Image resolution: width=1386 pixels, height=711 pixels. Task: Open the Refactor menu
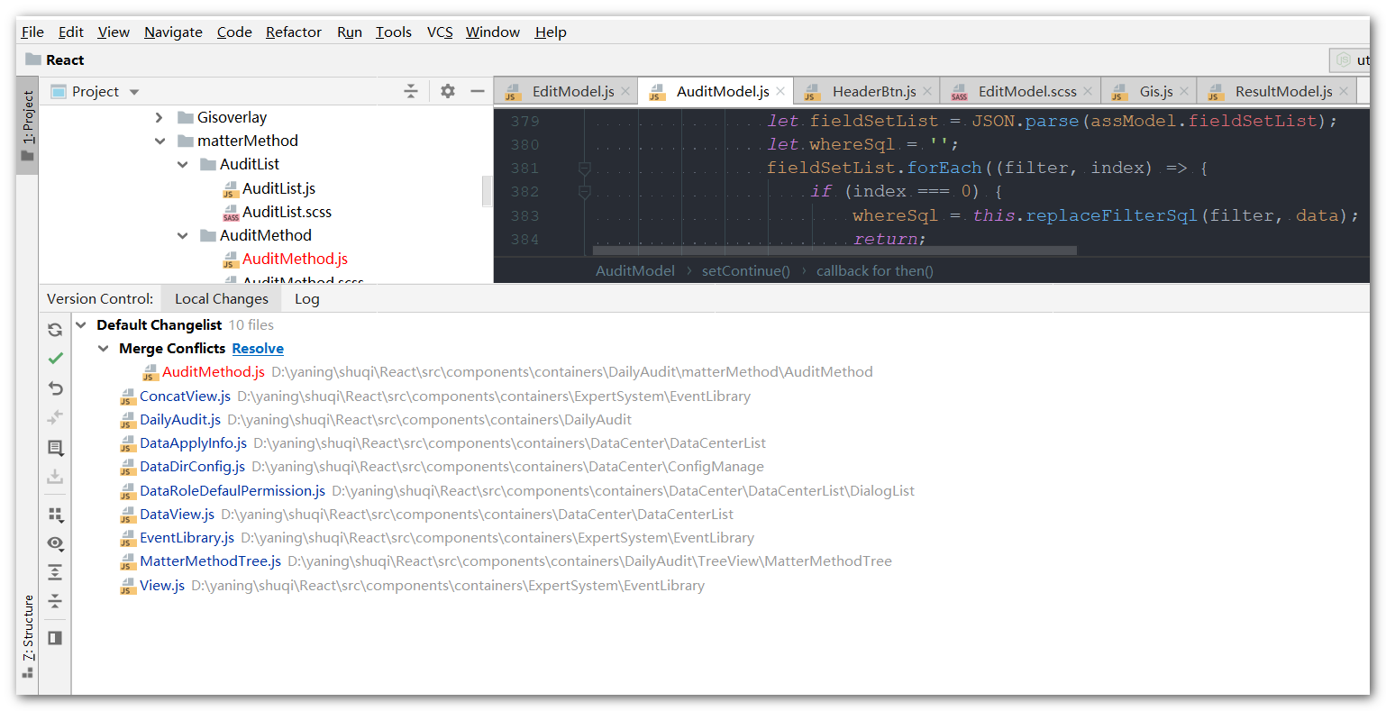point(293,32)
